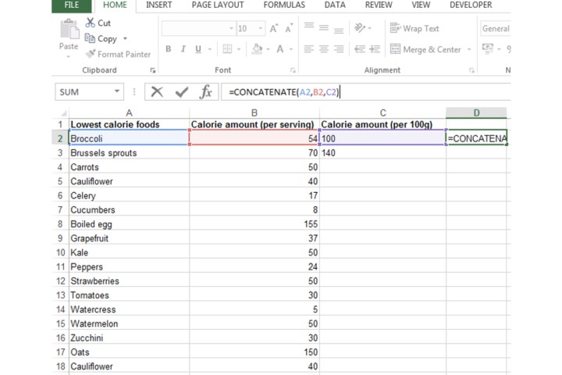Click the Copy icon
Viewport: 562px width, 375px height.
pyautogui.click(x=90, y=38)
